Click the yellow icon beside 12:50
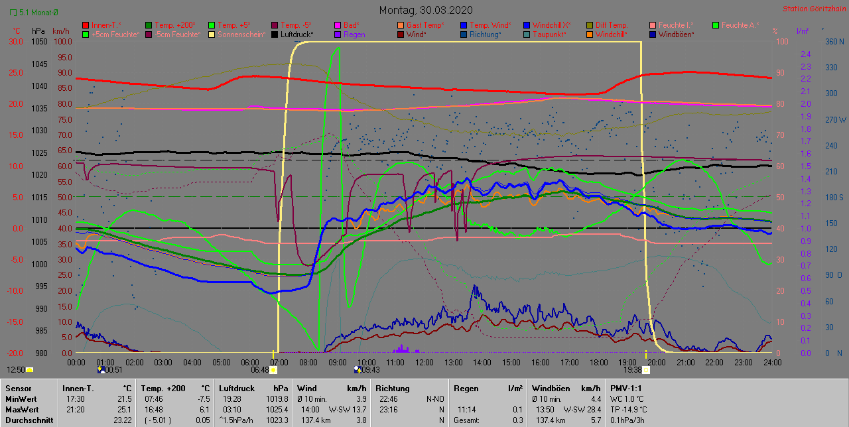Viewport: 849px width, 427px height. (x=30, y=369)
